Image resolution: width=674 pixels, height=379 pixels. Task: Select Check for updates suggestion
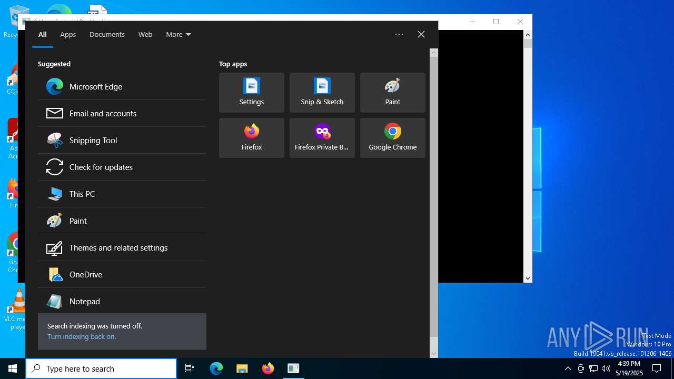pyautogui.click(x=122, y=167)
